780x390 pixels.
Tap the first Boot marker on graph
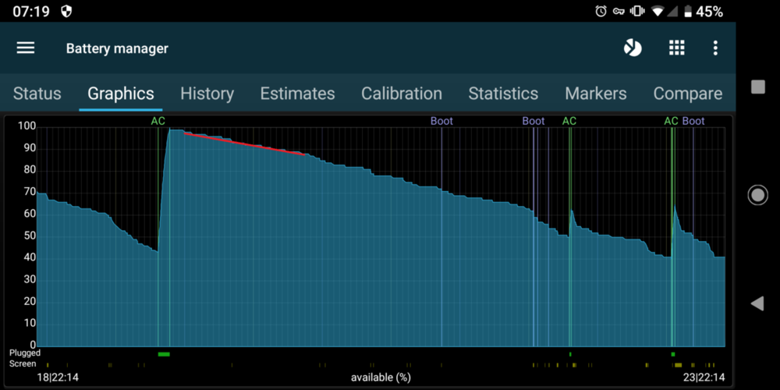click(441, 121)
